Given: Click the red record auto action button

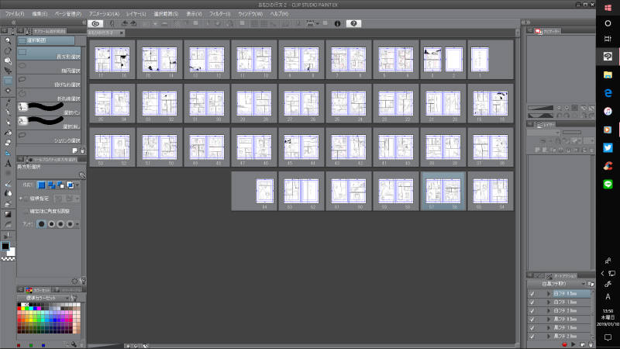Looking at the screenshot, I should [x=564, y=344].
